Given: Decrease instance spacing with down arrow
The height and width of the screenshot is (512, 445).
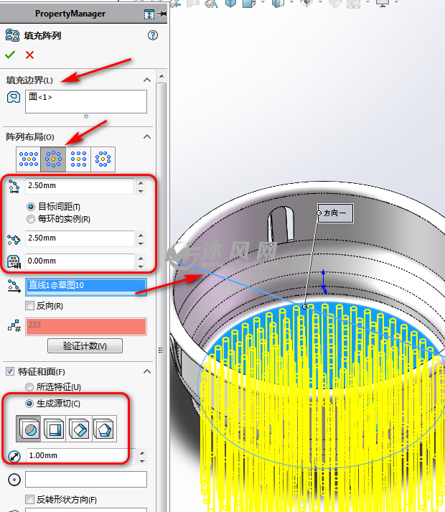Looking at the screenshot, I should [141, 243].
